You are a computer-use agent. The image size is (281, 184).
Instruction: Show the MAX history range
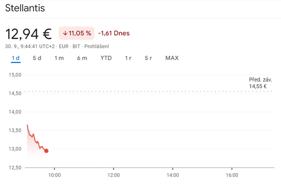pos(172,58)
